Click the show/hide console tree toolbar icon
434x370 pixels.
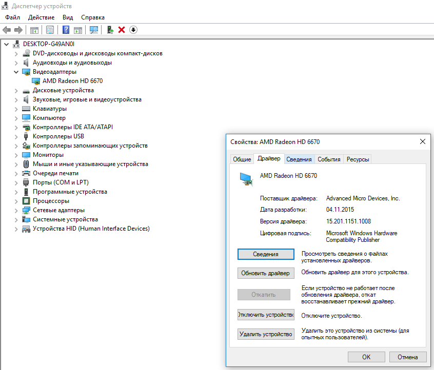(34, 30)
